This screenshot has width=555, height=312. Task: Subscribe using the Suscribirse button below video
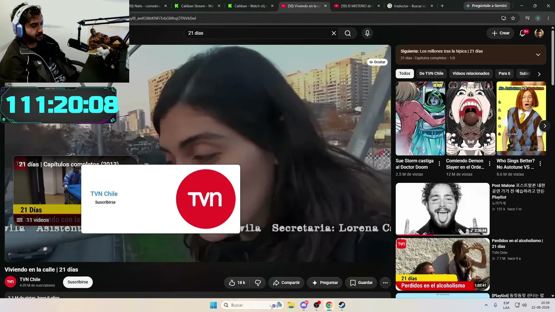click(x=78, y=282)
